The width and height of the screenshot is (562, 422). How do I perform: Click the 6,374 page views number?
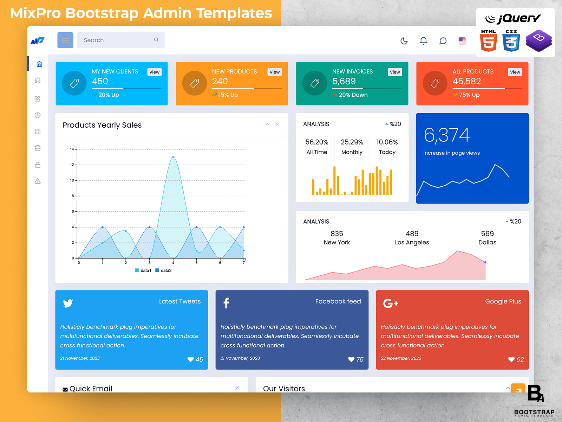coord(447,135)
